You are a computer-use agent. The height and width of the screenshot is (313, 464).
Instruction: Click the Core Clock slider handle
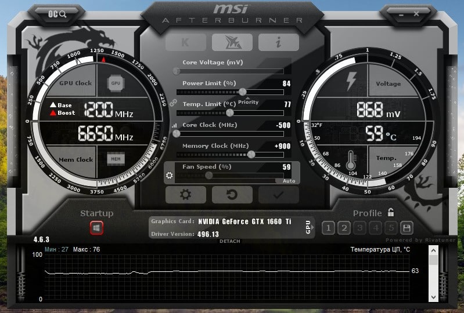(x=177, y=134)
